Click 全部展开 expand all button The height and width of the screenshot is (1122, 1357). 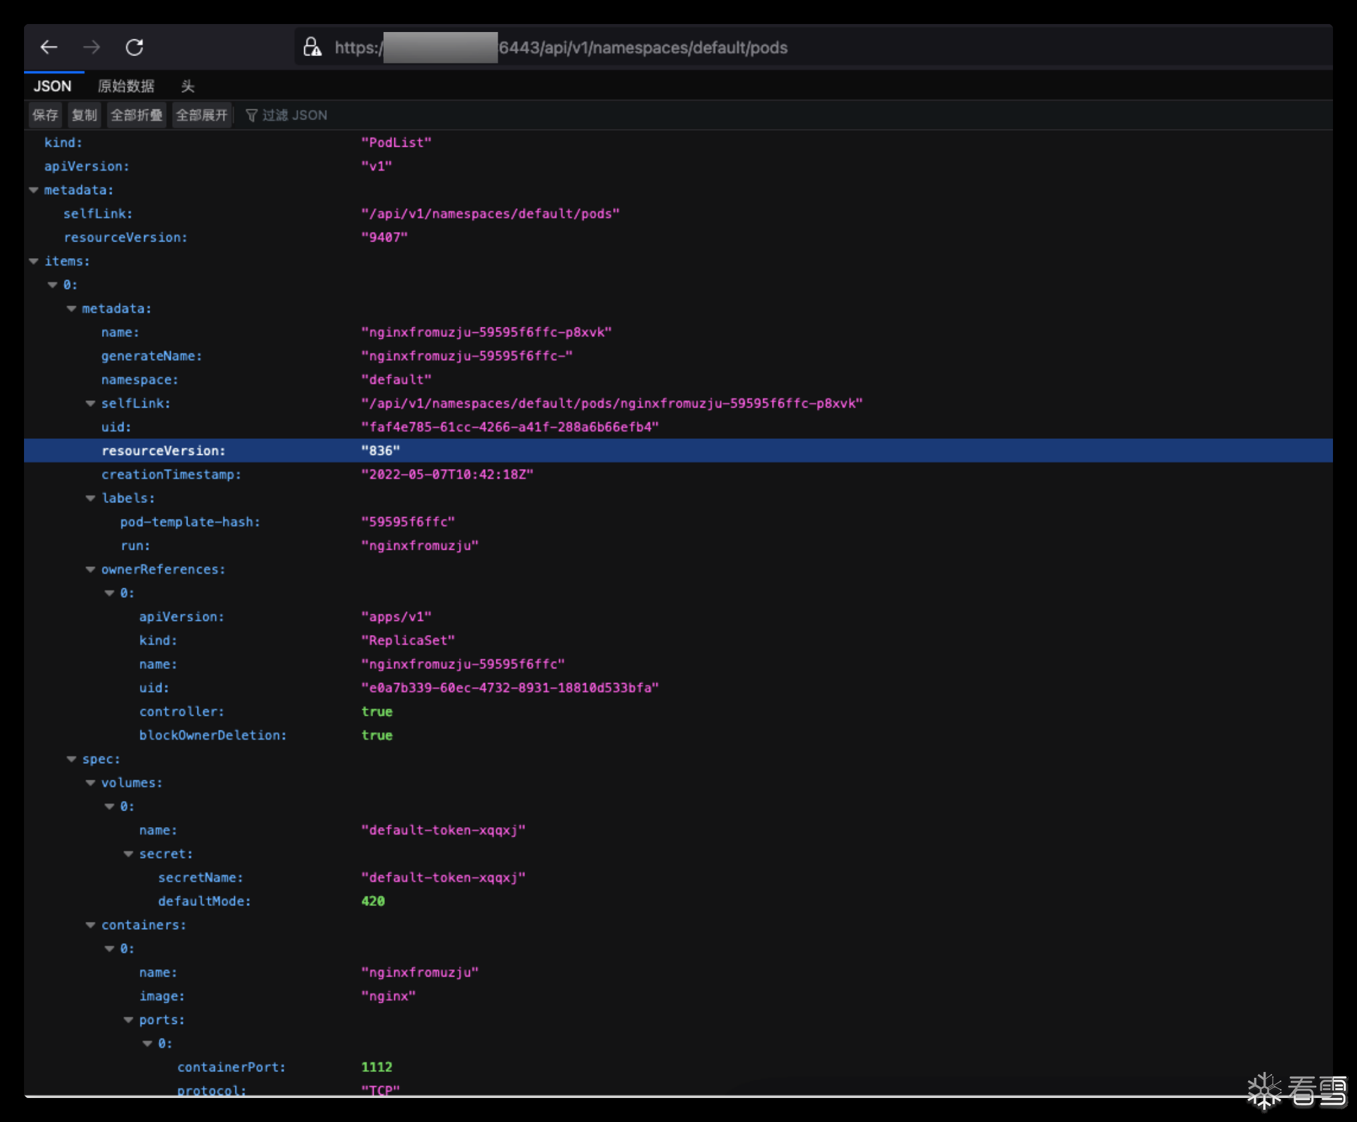pyautogui.click(x=201, y=115)
